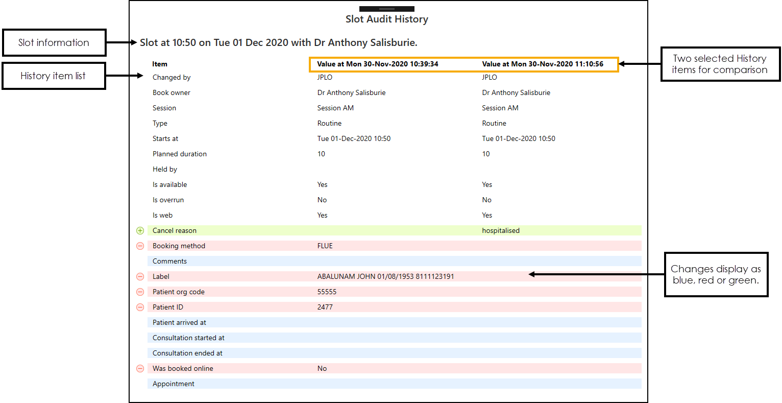Click the FLUE booking method value
The height and width of the screenshot is (403, 782).
tap(325, 246)
